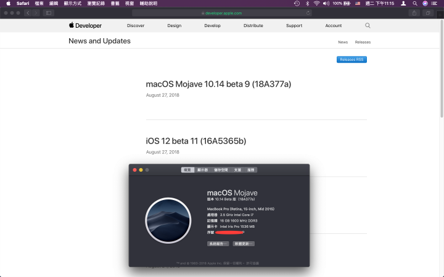Open macOS Mojave 10.14 beta 9 article

(x=218, y=84)
